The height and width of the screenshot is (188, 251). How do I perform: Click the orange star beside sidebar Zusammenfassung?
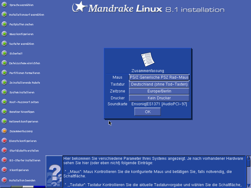click(4, 131)
